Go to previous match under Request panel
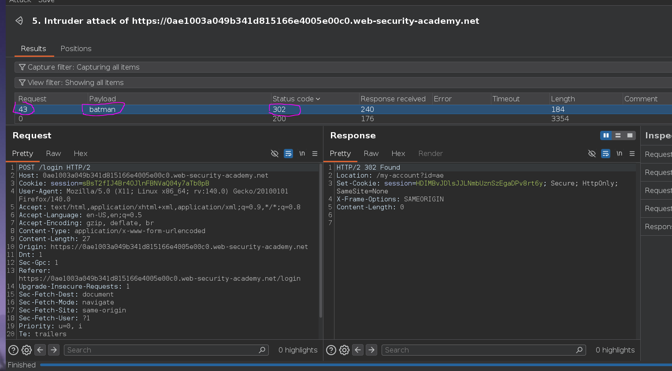The height and width of the screenshot is (371, 672). (x=40, y=350)
